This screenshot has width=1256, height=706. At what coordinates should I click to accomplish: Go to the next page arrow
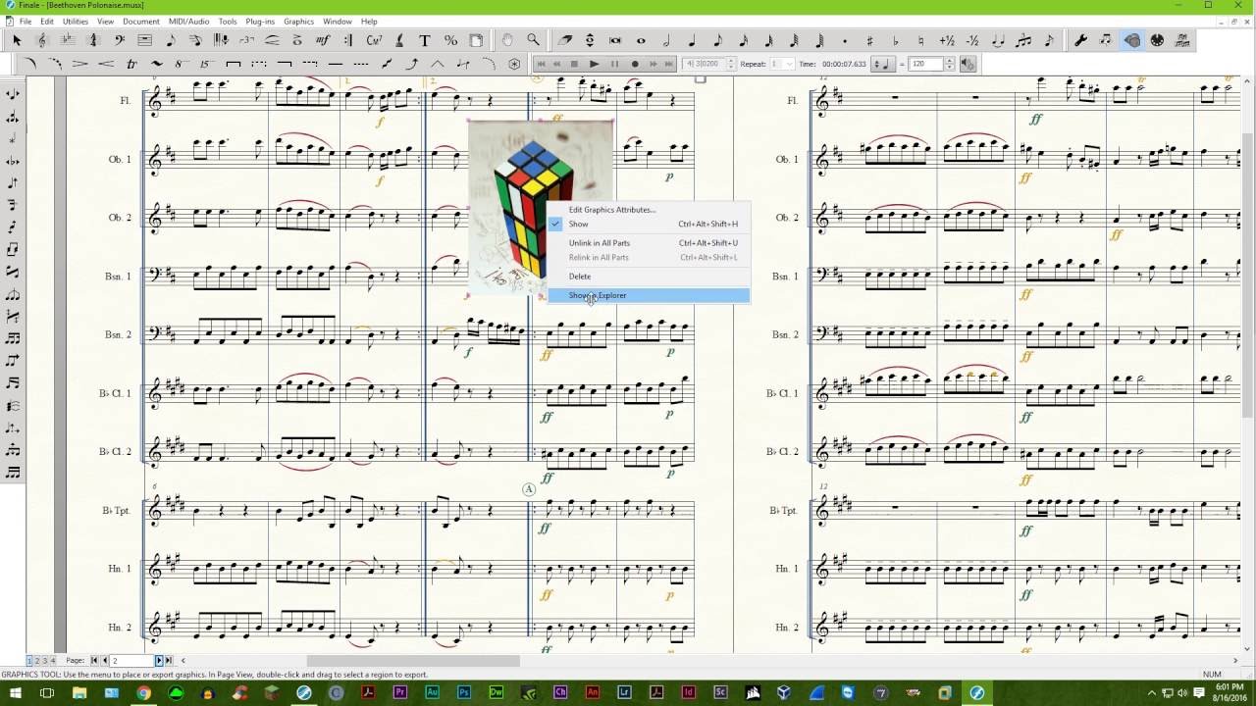click(x=159, y=661)
